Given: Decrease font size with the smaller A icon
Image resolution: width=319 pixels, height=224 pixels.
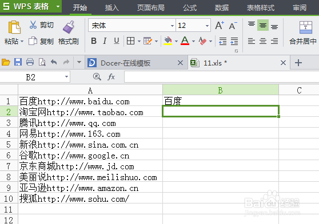Looking at the screenshot, I should pyautogui.click(x=233, y=26).
